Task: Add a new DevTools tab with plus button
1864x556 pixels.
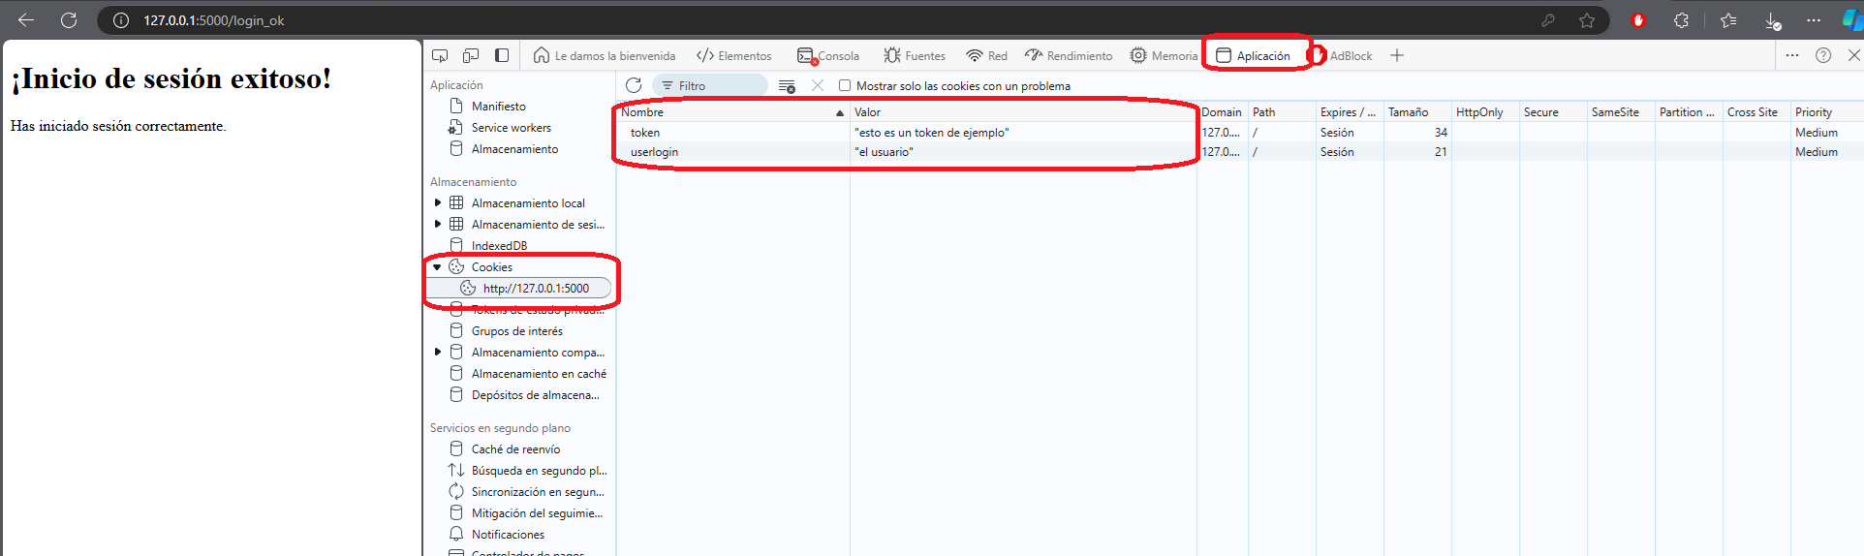Action: (x=1397, y=55)
